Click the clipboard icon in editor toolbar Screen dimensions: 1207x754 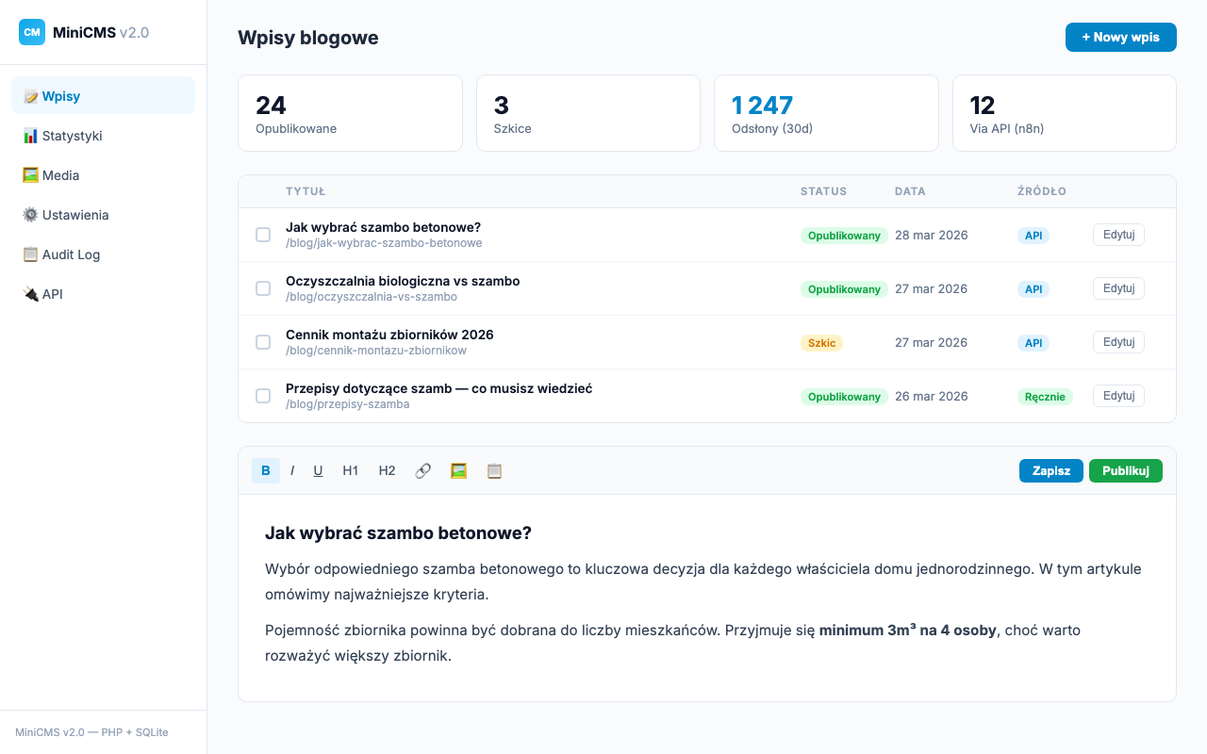494,470
